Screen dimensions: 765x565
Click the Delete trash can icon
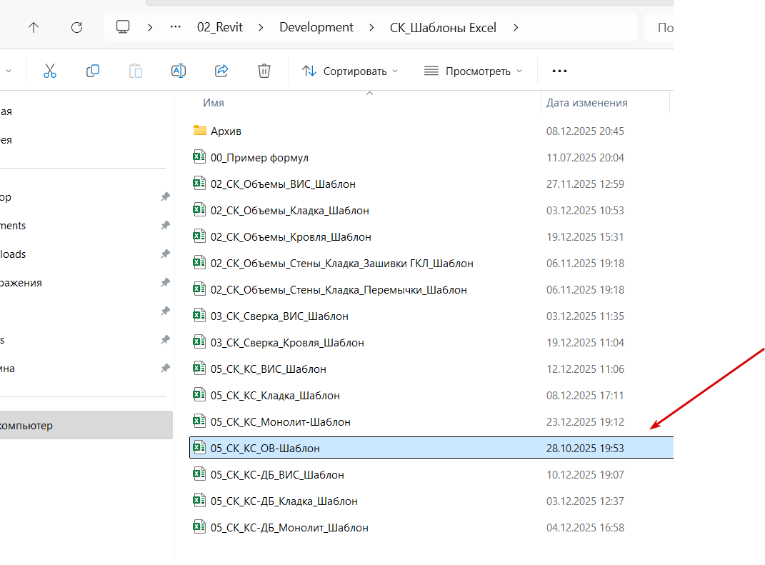click(x=264, y=71)
